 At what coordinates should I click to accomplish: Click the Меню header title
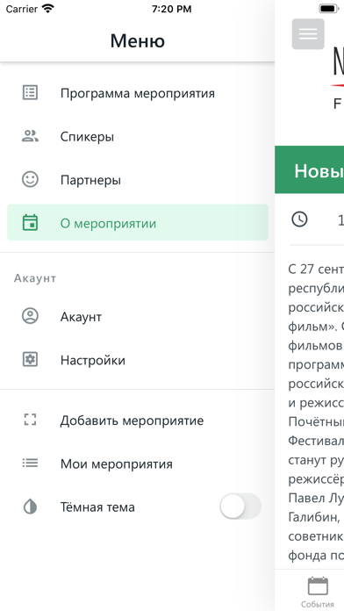tap(138, 40)
